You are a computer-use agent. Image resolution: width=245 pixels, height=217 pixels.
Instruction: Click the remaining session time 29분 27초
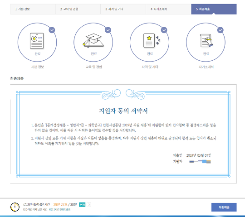point(60,204)
